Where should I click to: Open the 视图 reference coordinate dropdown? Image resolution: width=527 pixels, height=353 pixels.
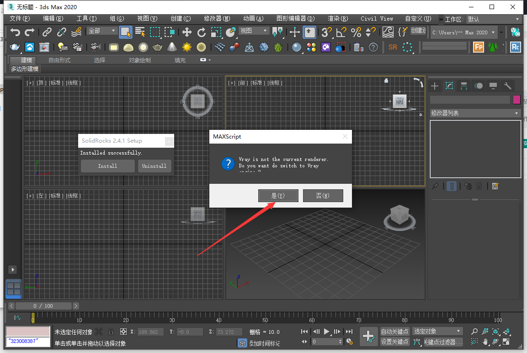click(254, 31)
